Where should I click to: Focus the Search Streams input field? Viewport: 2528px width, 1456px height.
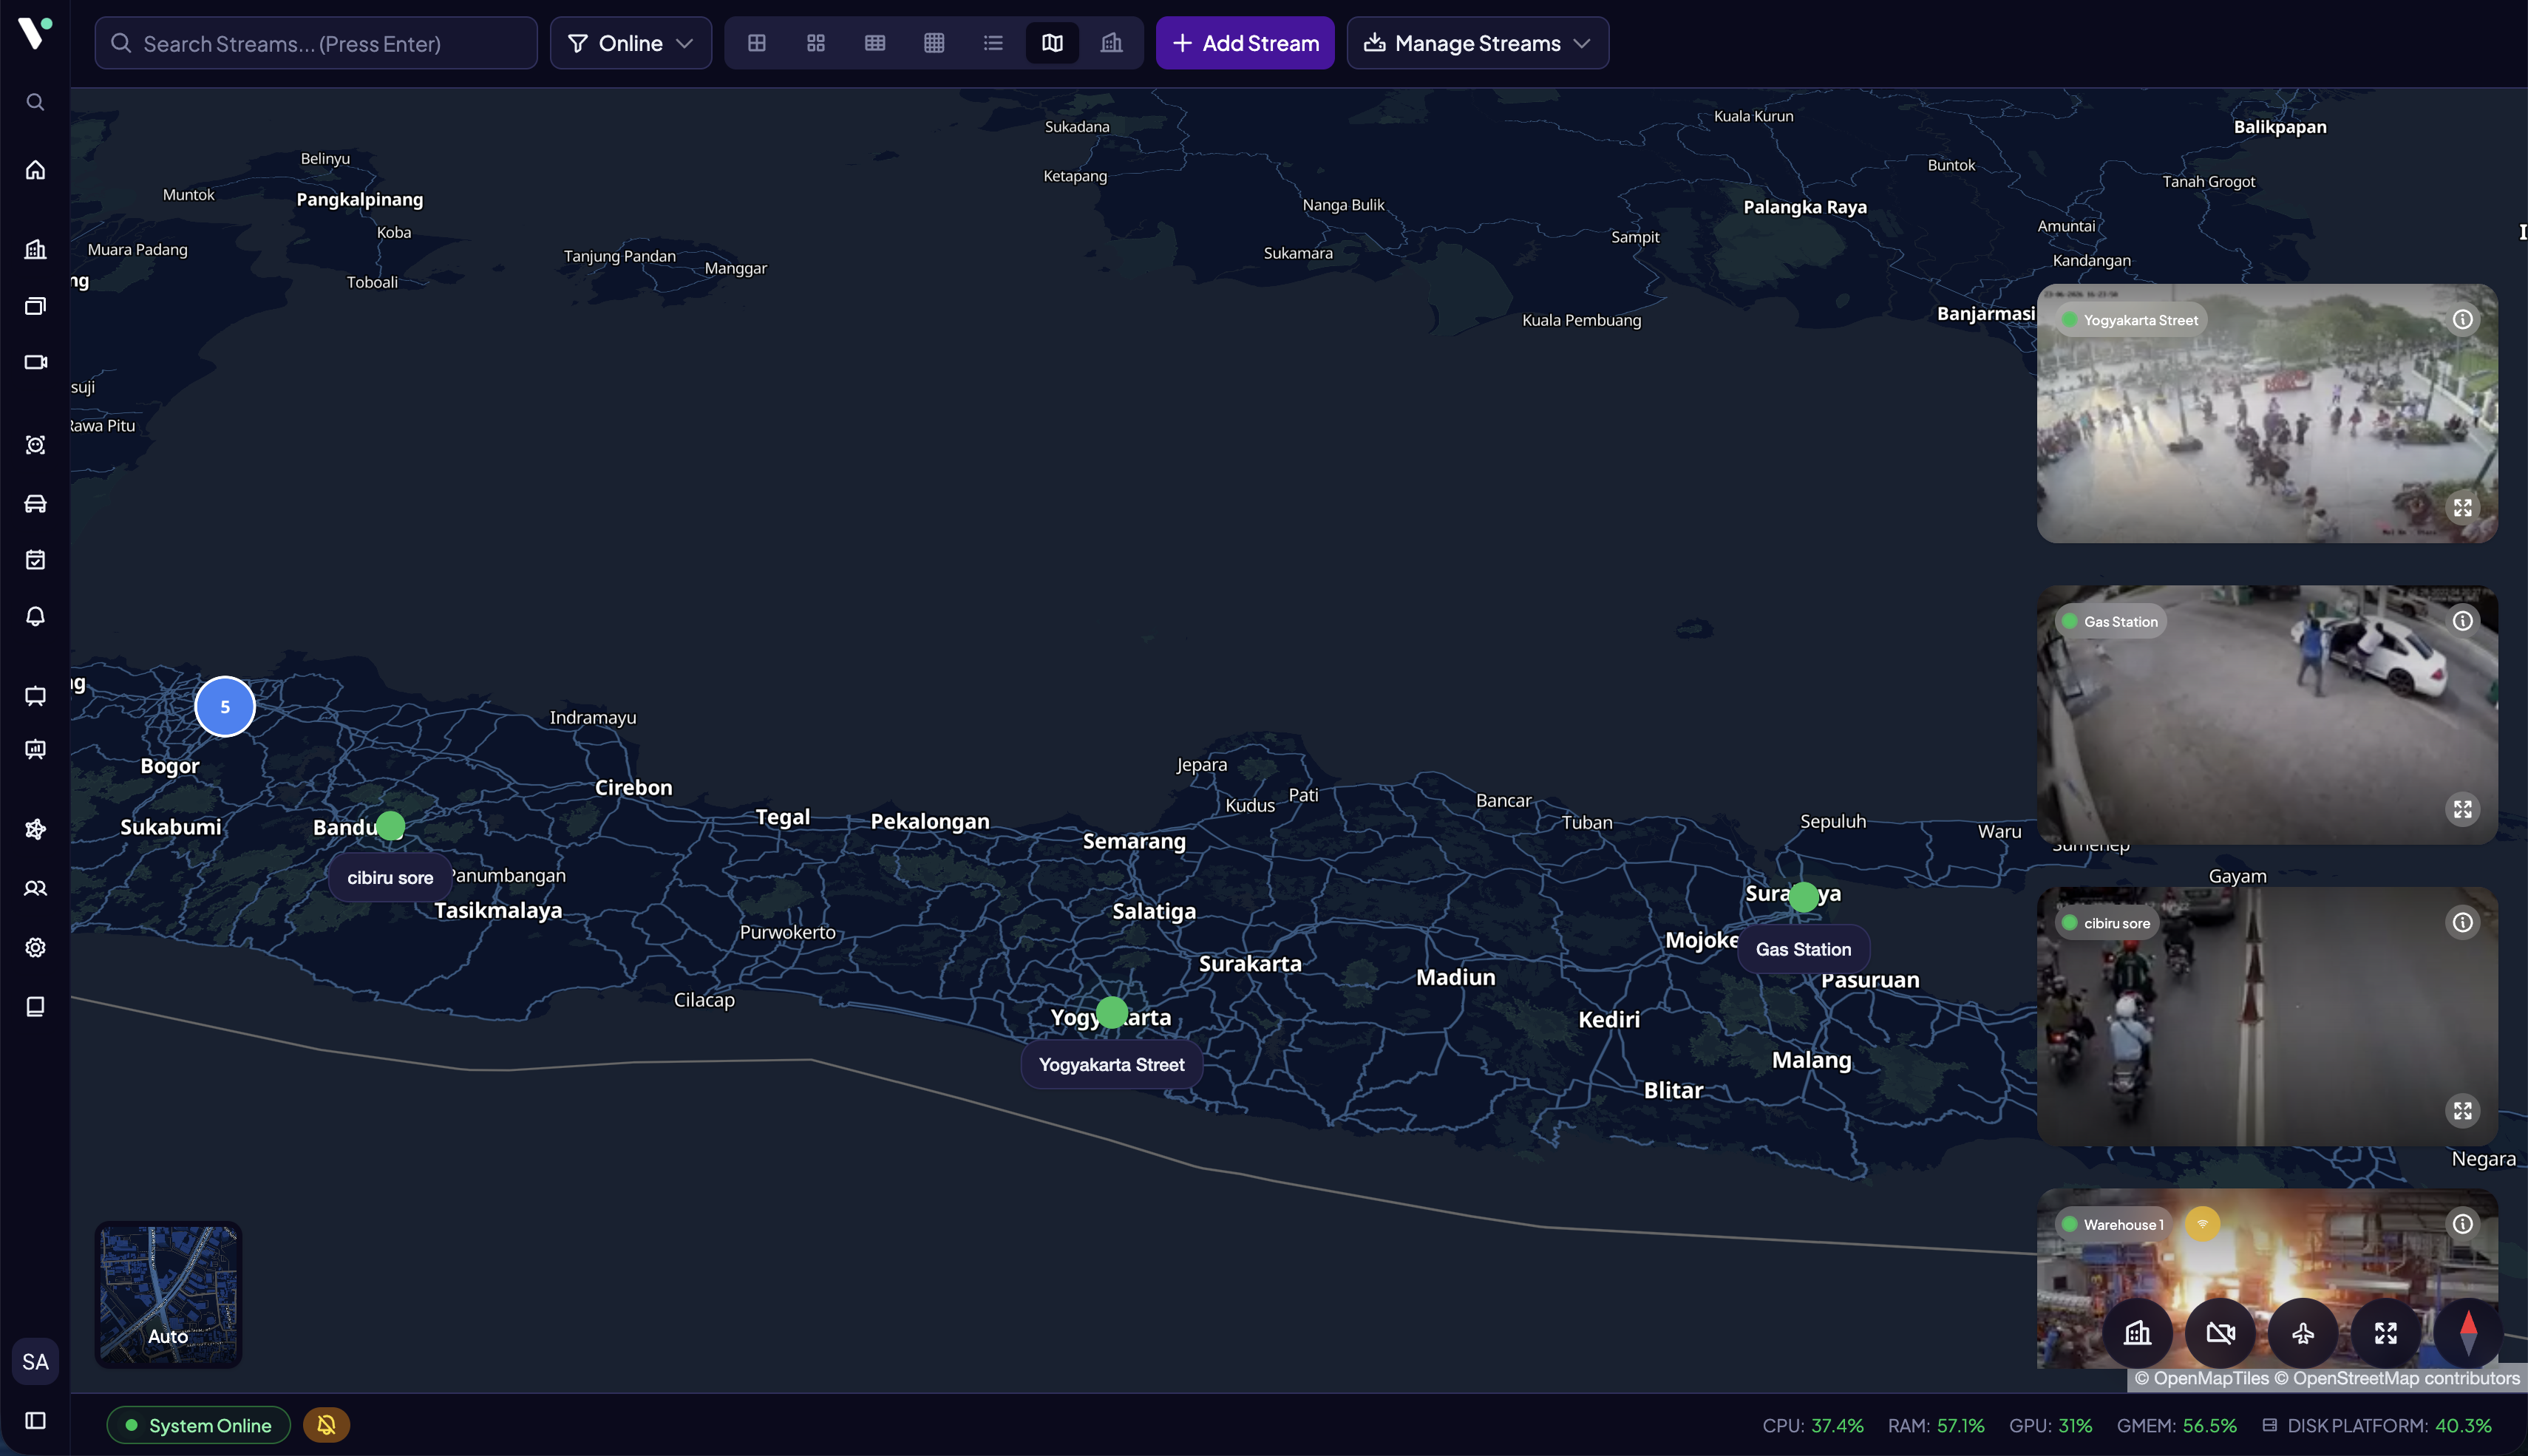coord(316,43)
